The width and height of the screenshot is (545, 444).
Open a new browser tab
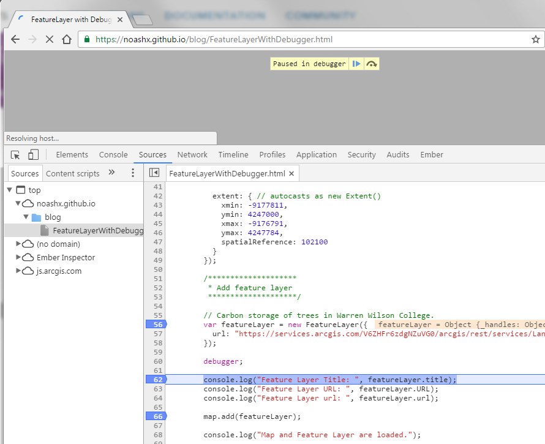click(143, 20)
